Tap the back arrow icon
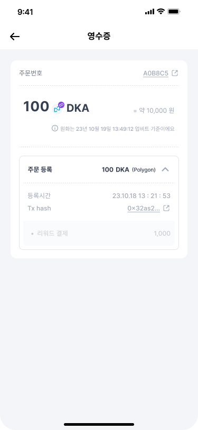This screenshot has width=198, height=430. tap(15, 37)
